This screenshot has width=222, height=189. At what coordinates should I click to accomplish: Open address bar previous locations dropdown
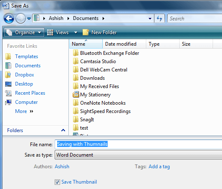tap(150, 18)
